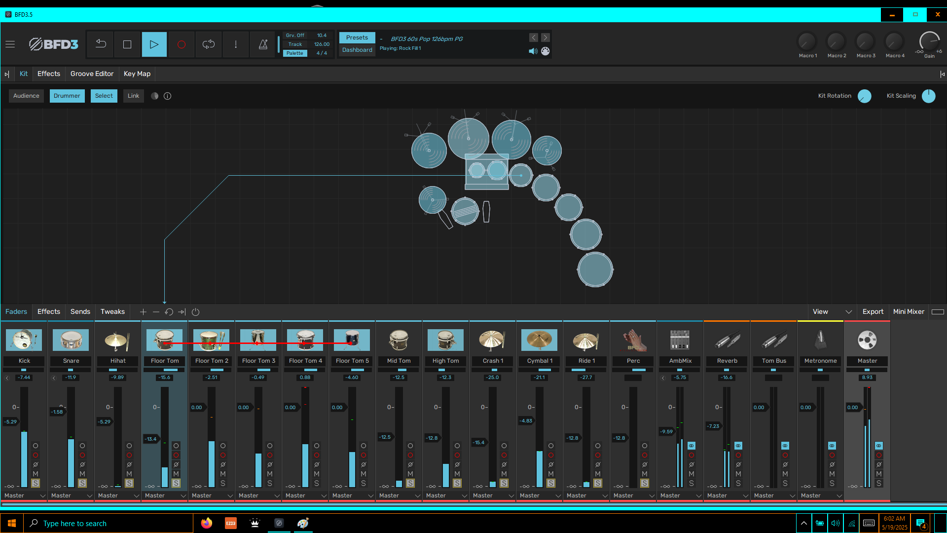This screenshot has height=533, width=947.
Task: Toggle the metronome icon in transport
Action: (x=263, y=44)
